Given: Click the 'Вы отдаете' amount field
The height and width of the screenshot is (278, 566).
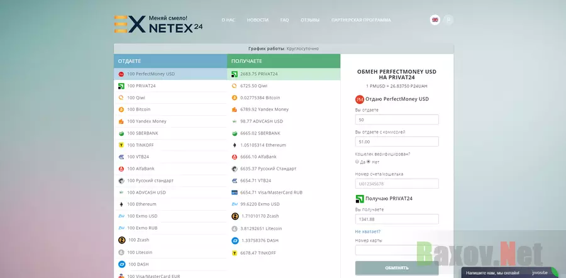Looking at the screenshot, I should click(x=397, y=120).
